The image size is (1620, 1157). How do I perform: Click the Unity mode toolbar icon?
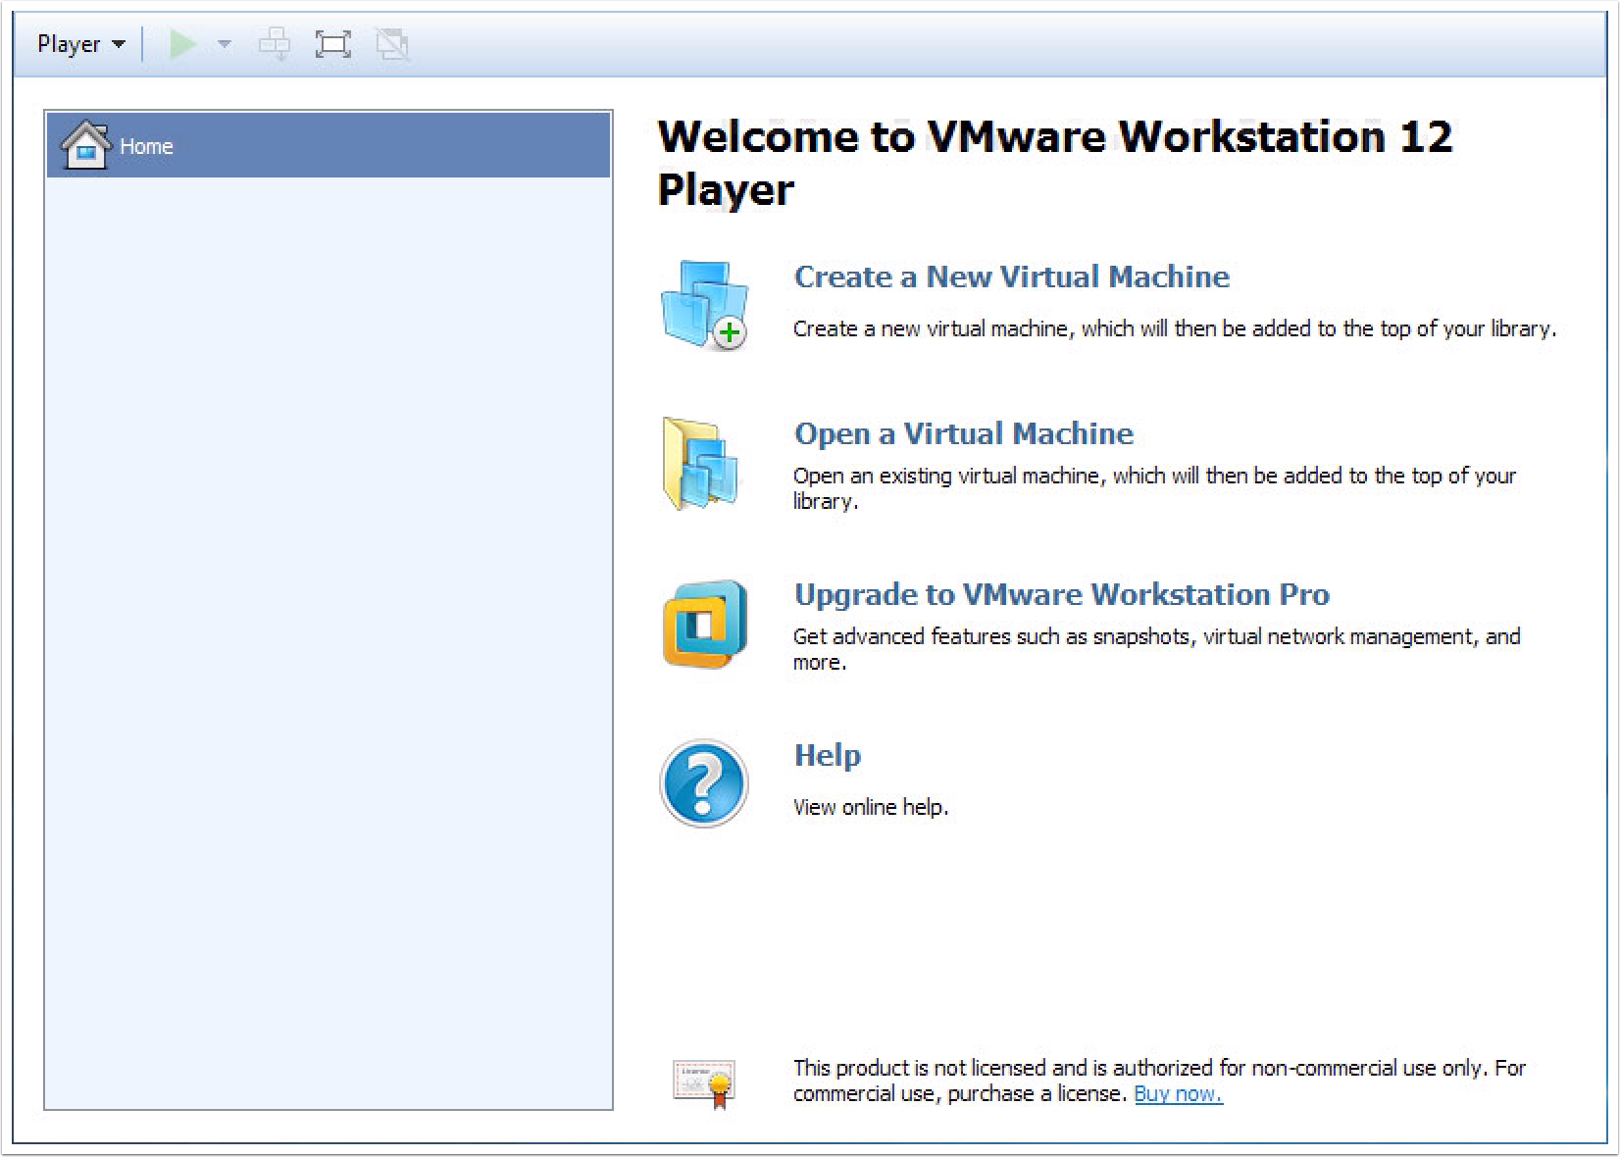(x=393, y=44)
